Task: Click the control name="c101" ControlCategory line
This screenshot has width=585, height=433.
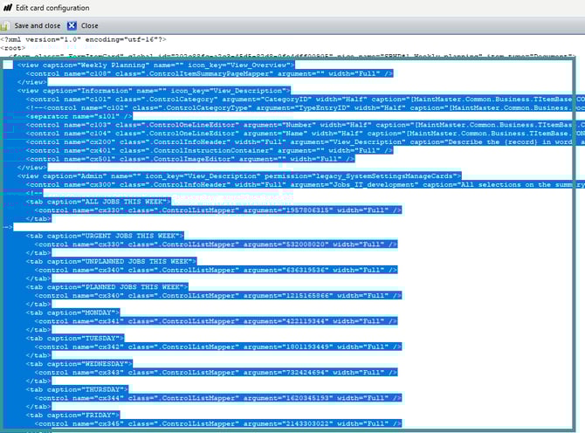Action: [x=306, y=100]
